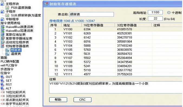Select 频率表 in the project tree

pyautogui.click(x=16, y=50)
